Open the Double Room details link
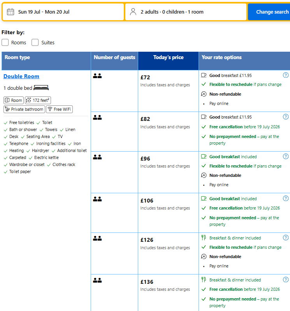290x311 pixels. point(21,76)
